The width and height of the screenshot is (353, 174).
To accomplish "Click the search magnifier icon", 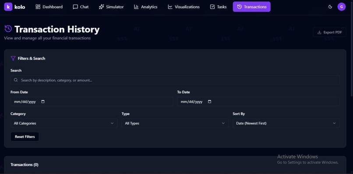I will tap(15, 80).
